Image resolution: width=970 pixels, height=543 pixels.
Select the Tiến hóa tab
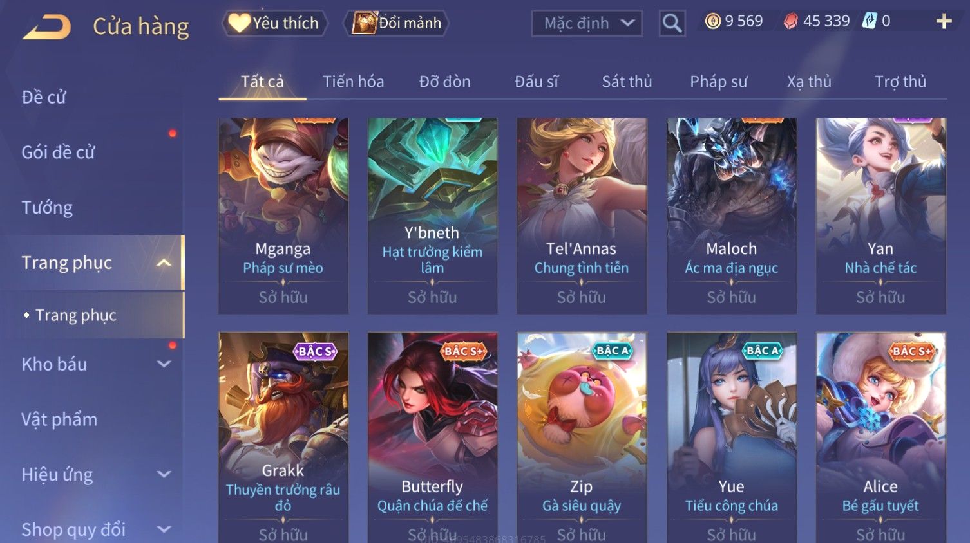point(353,82)
